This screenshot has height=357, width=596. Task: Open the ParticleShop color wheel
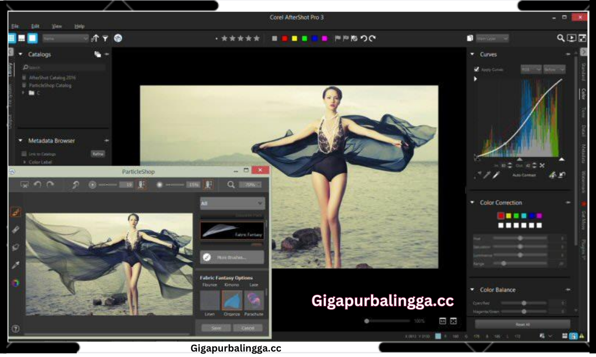tap(16, 283)
